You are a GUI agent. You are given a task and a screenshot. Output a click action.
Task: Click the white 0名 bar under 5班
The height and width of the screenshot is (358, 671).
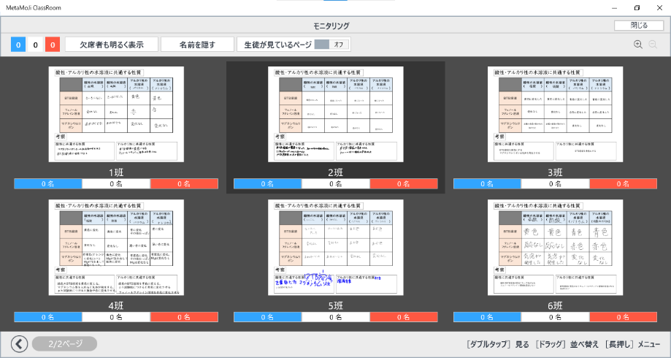pos(336,317)
